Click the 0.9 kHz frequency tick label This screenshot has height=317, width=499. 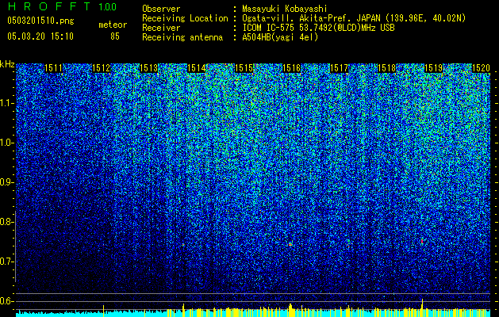6,182
